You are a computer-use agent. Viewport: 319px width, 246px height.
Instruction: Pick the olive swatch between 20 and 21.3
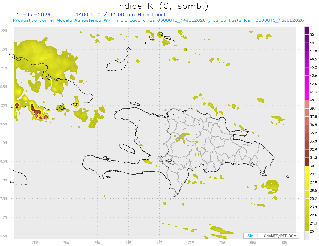click(x=307, y=227)
